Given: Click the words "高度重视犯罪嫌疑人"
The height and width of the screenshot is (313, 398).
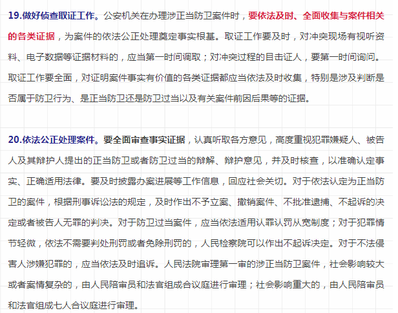Looking at the screenshot, I should (x=317, y=140).
